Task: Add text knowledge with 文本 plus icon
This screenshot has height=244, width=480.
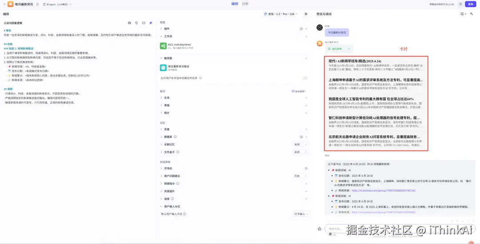Action: pyautogui.click(x=306, y=98)
